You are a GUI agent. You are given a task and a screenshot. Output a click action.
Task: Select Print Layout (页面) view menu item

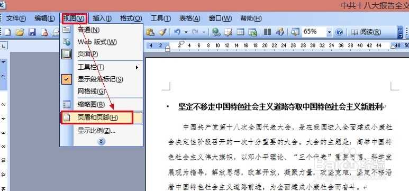(102, 54)
